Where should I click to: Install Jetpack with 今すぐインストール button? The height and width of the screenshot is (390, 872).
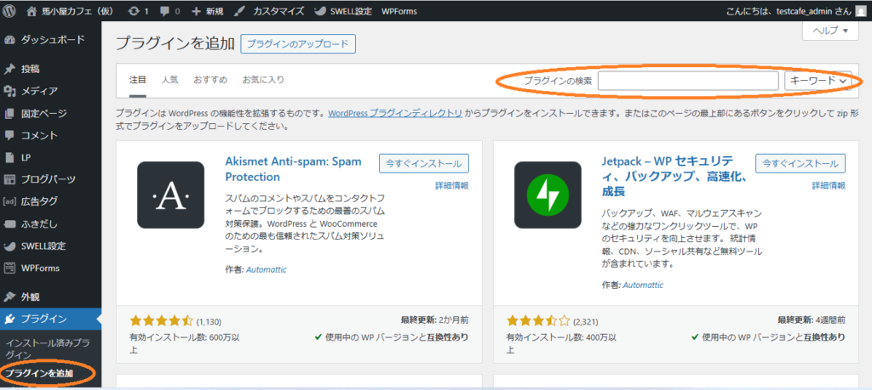pyautogui.click(x=800, y=164)
